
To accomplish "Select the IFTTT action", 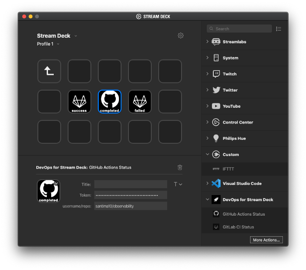I will click(x=245, y=169).
